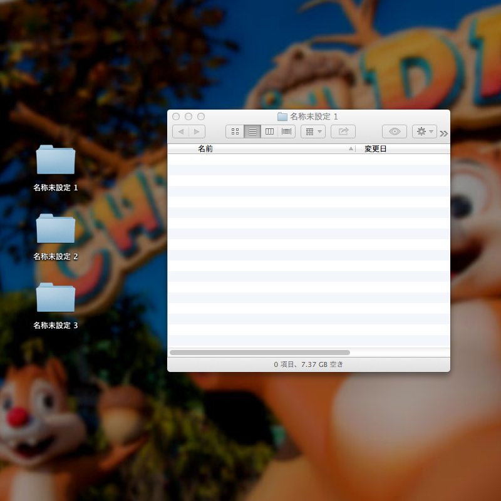Image resolution: width=501 pixels, height=501 pixels.
Task: Select the 名称未設定 2 desktop folder
Action: tap(56, 237)
